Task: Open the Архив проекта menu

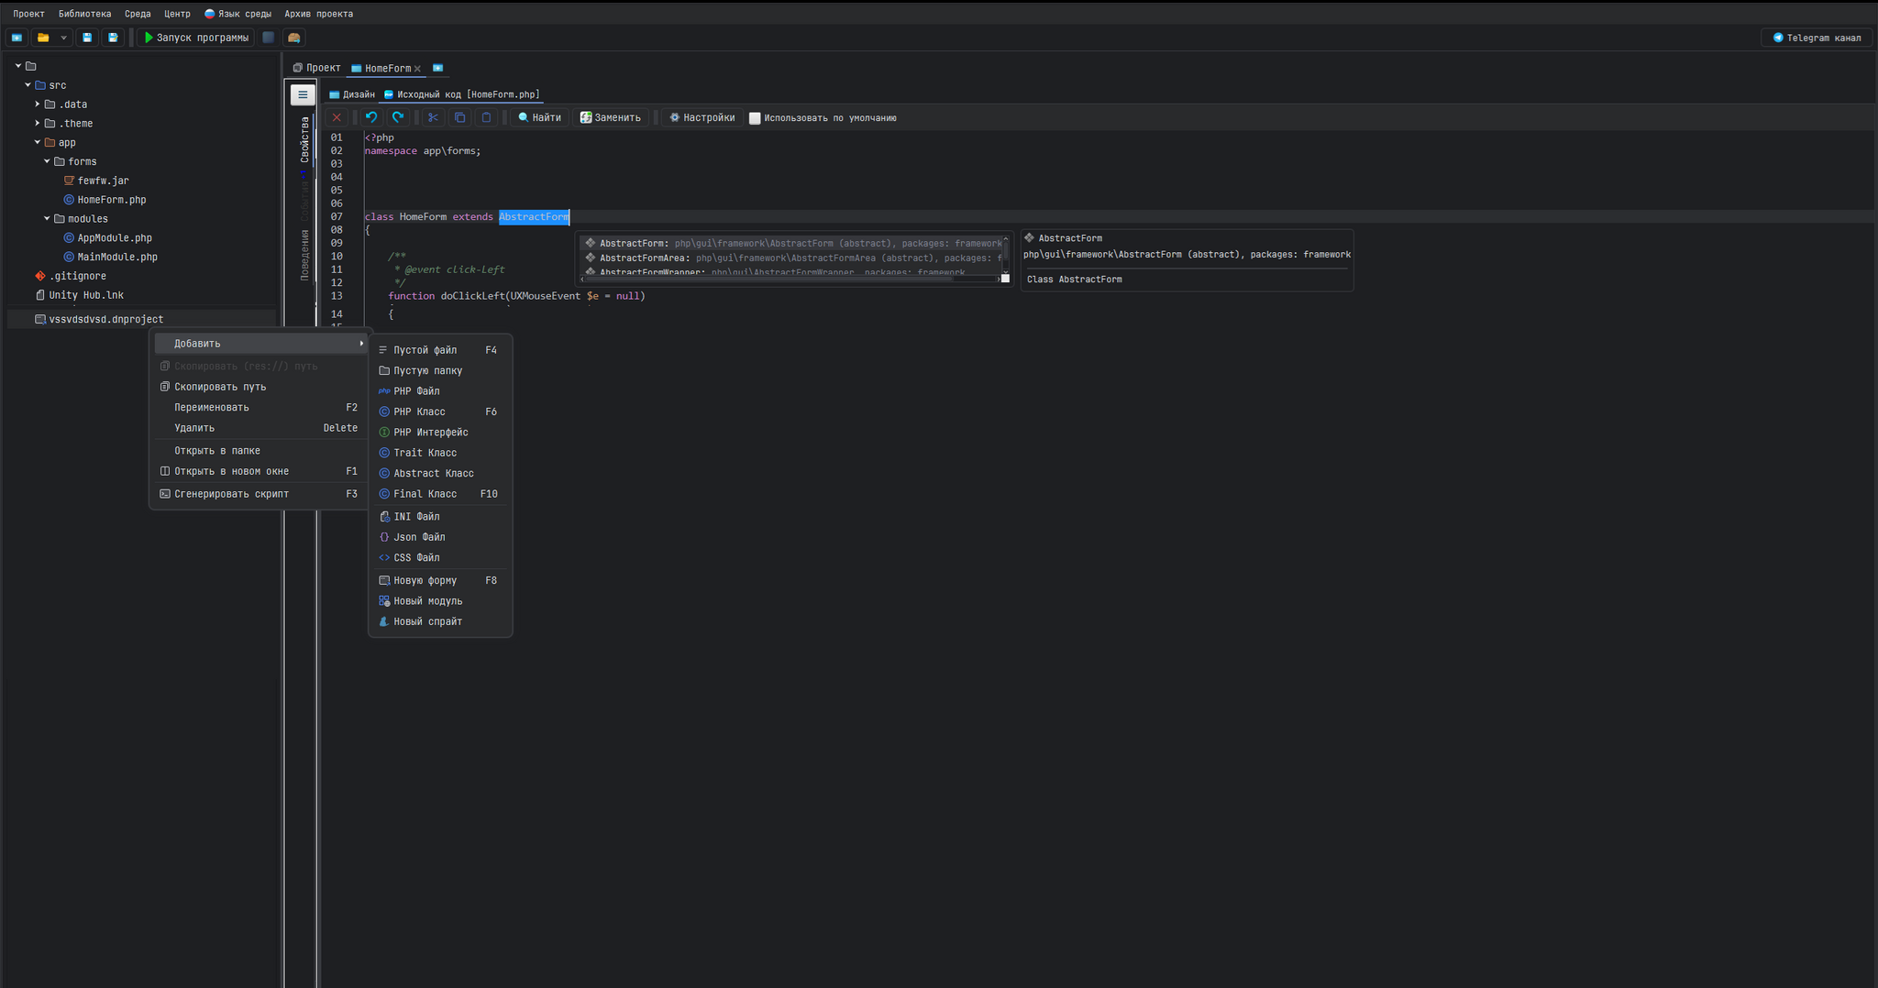Action: tap(318, 14)
